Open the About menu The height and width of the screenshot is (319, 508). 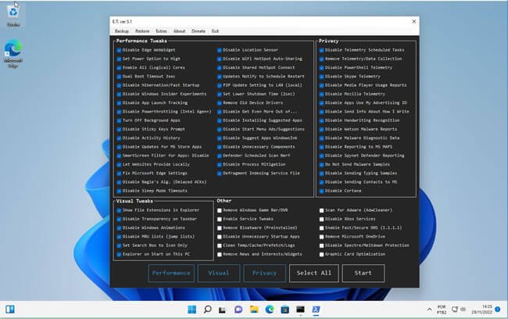coord(179,30)
